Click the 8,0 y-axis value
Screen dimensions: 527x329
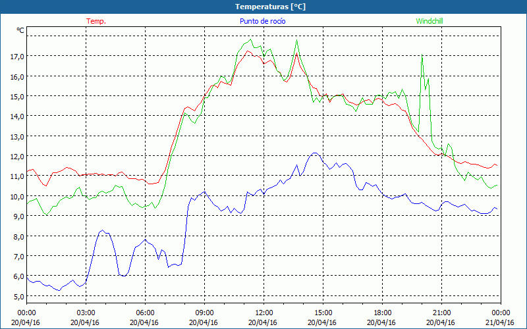point(19,237)
